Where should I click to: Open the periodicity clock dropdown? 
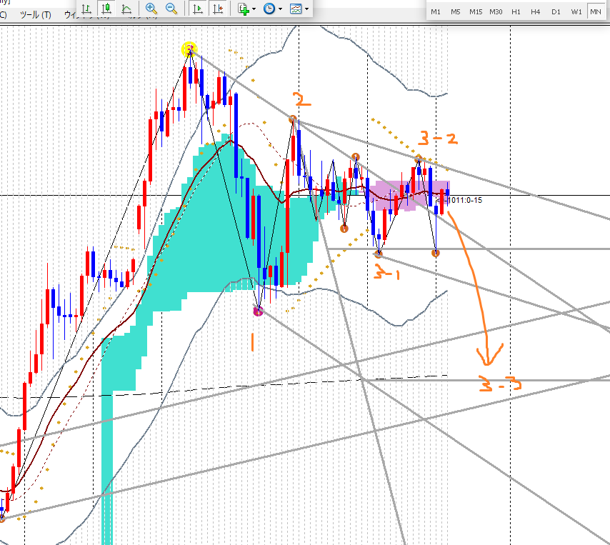tap(269, 9)
